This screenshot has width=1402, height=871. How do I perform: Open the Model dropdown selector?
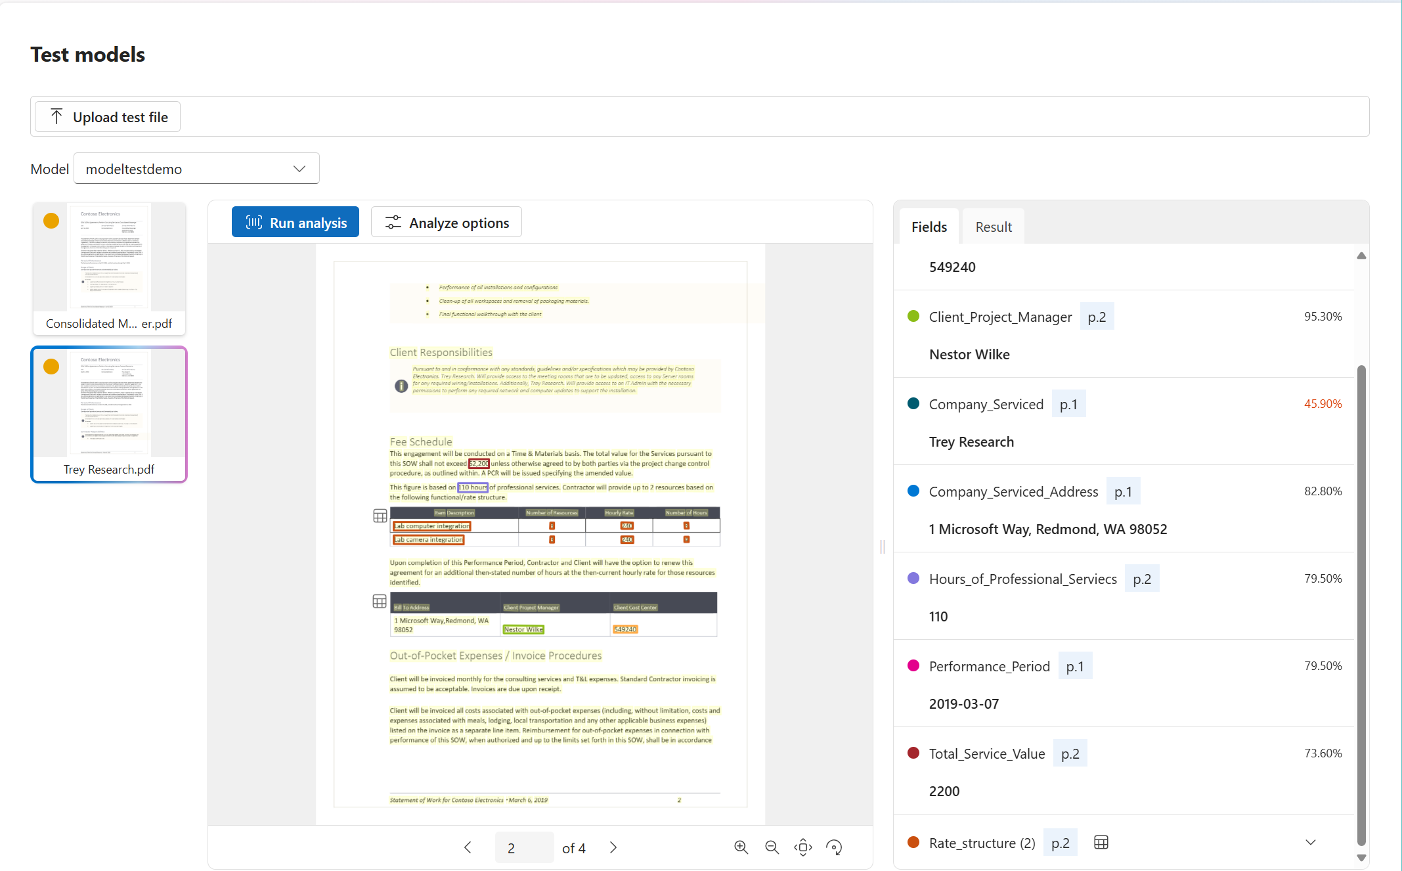tap(196, 167)
